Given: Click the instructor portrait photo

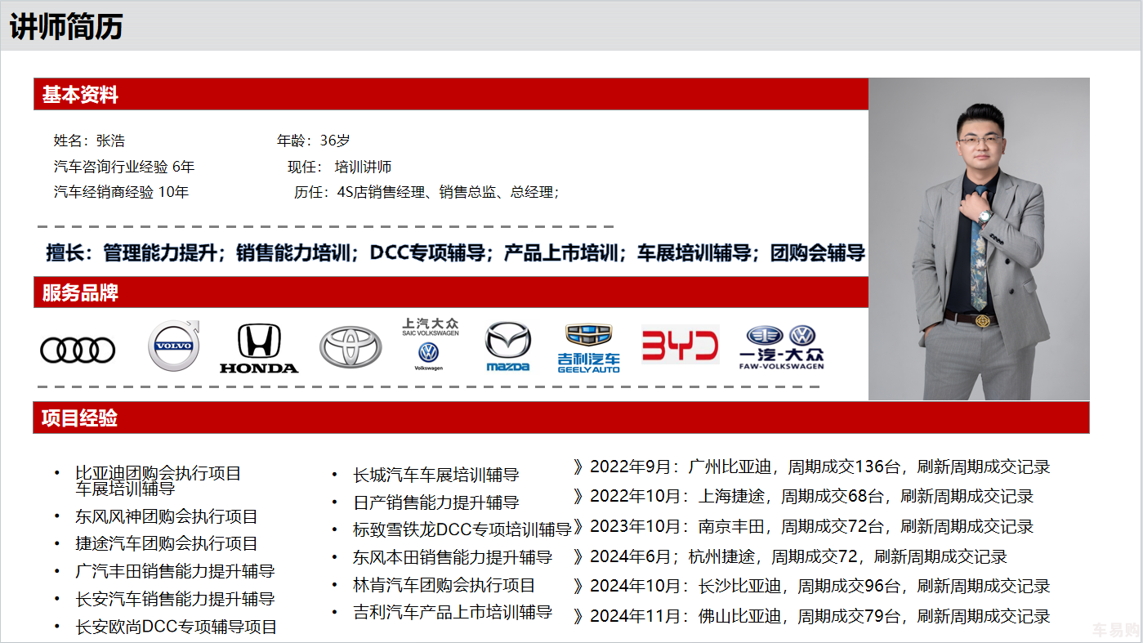Looking at the screenshot, I should tap(979, 239).
